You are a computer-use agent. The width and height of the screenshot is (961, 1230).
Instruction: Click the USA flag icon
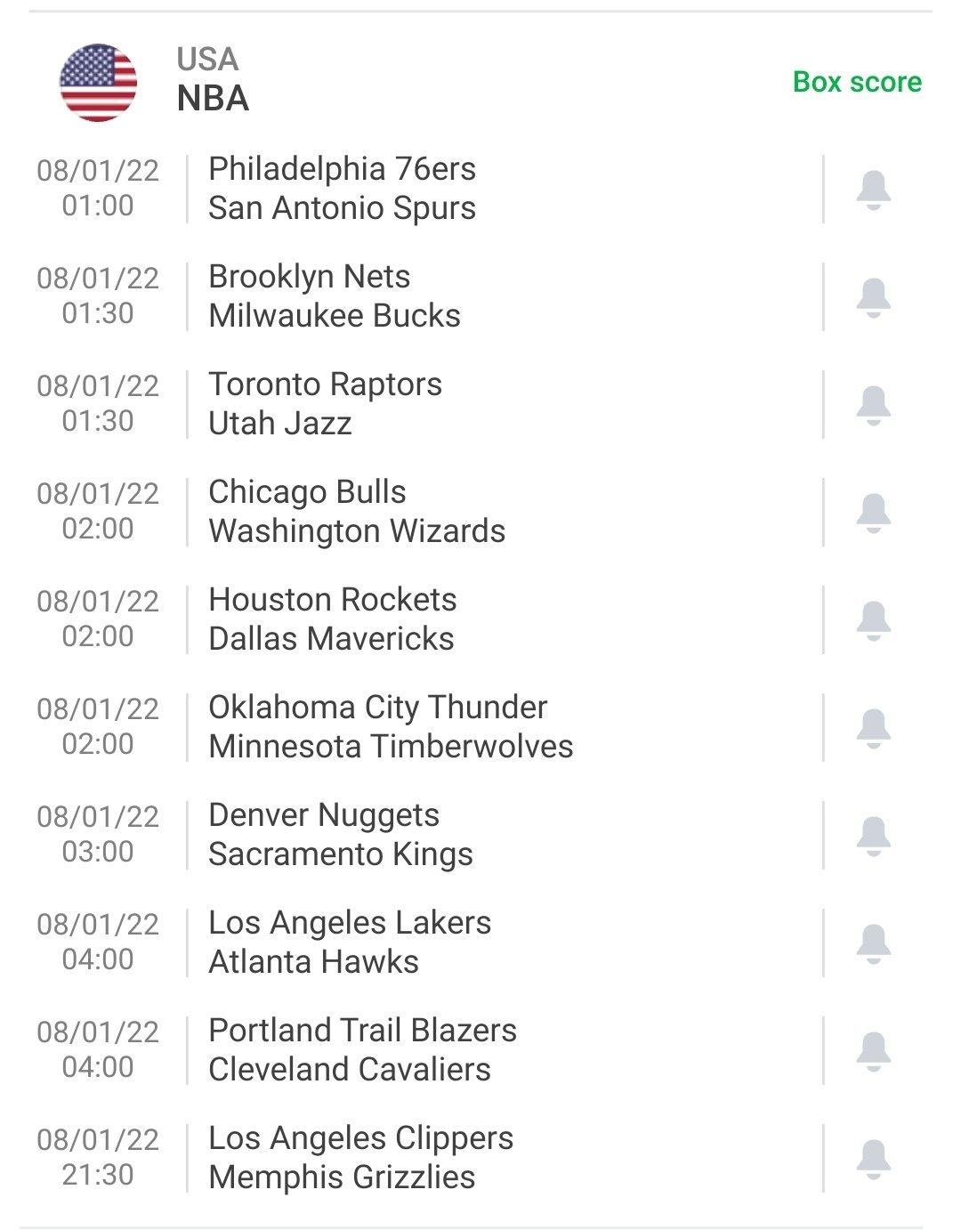point(98,82)
